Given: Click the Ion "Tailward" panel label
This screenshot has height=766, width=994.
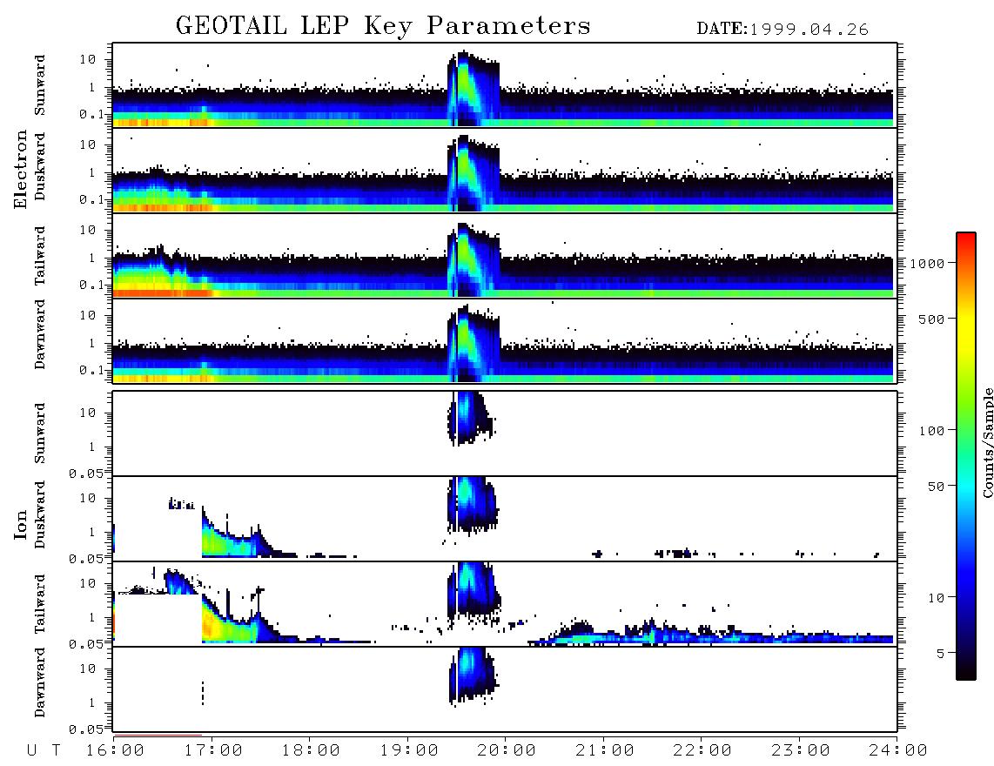Looking at the screenshot, I should pyautogui.click(x=40, y=604).
